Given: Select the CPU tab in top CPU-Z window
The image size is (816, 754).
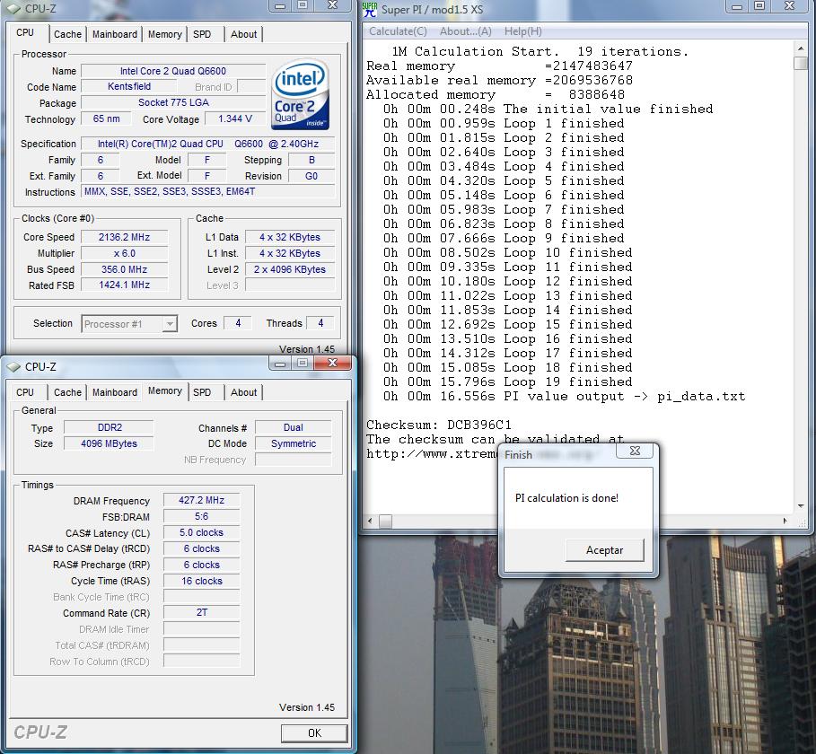Looking at the screenshot, I should coord(25,32).
